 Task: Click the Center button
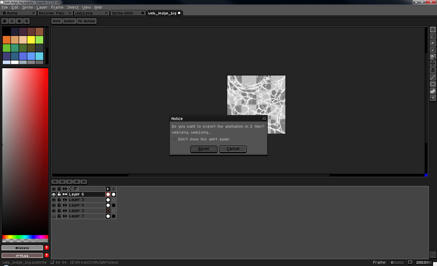[x=69, y=21]
